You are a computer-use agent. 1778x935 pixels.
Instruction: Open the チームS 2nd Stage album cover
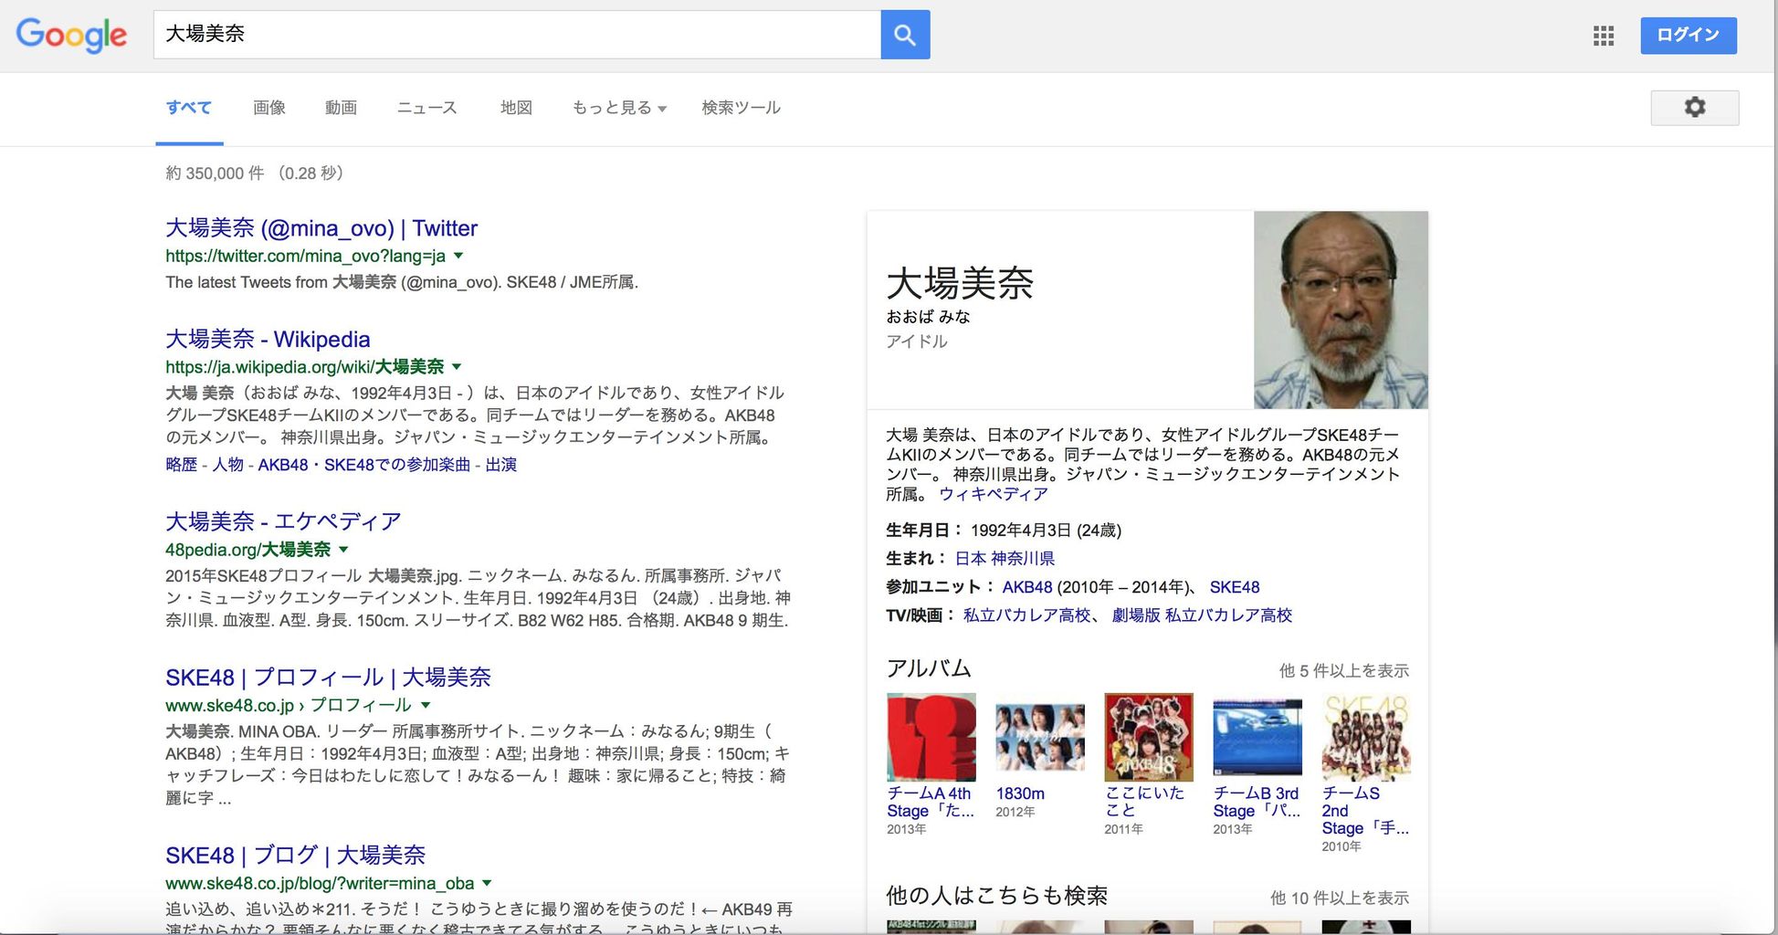click(x=1366, y=737)
